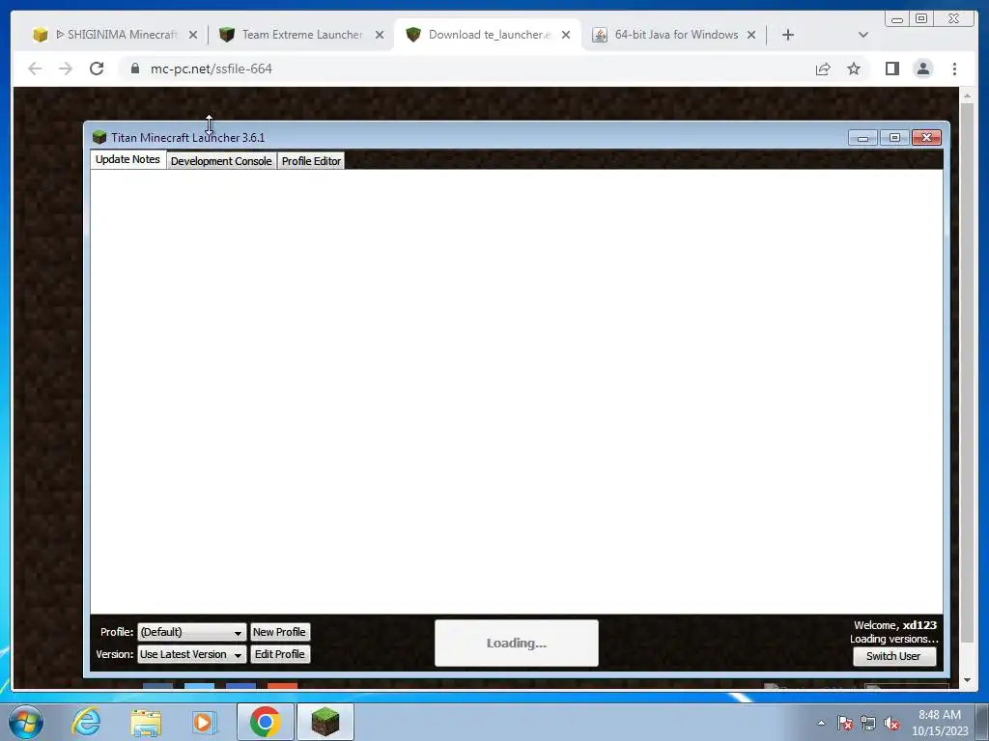This screenshot has width=989, height=741.
Task: Open the Profile (Default) dropdown
Action: pyautogui.click(x=192, y=632)
